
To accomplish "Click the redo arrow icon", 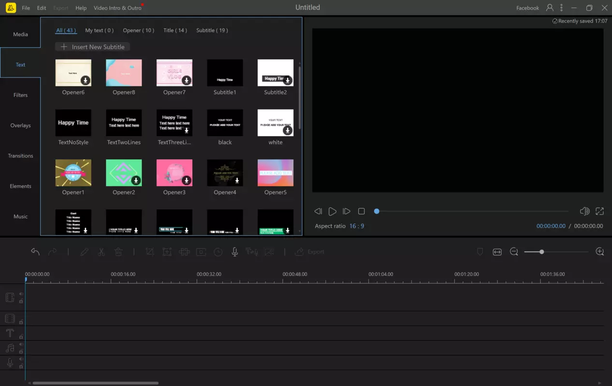I will pyautogui.click(x=52, y=252).
